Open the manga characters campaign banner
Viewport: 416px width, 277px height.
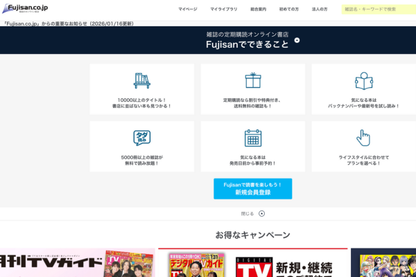tap(383, 262)
